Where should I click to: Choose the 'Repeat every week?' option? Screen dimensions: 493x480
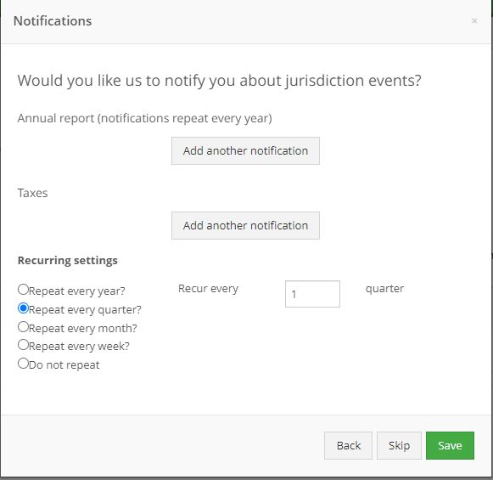point(23,345)
